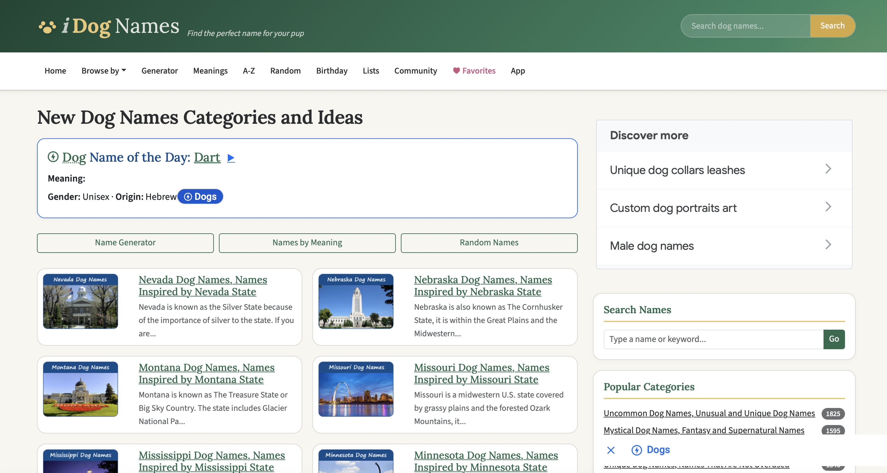
Task: Open the Uncommon Dog Names category link
Action: click(x=709, y=413)
